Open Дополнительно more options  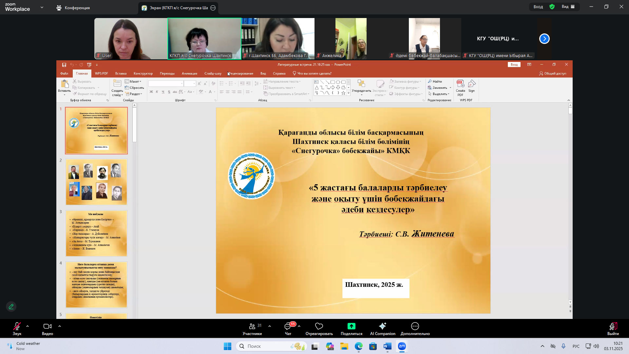(x=415, y=326)
